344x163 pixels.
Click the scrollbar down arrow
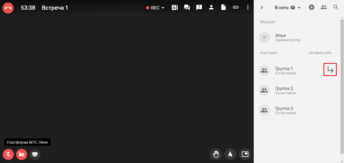342,161
